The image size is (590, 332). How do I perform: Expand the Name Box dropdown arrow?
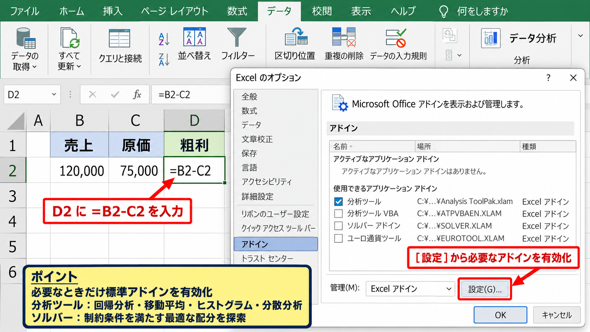click(54, 95)
